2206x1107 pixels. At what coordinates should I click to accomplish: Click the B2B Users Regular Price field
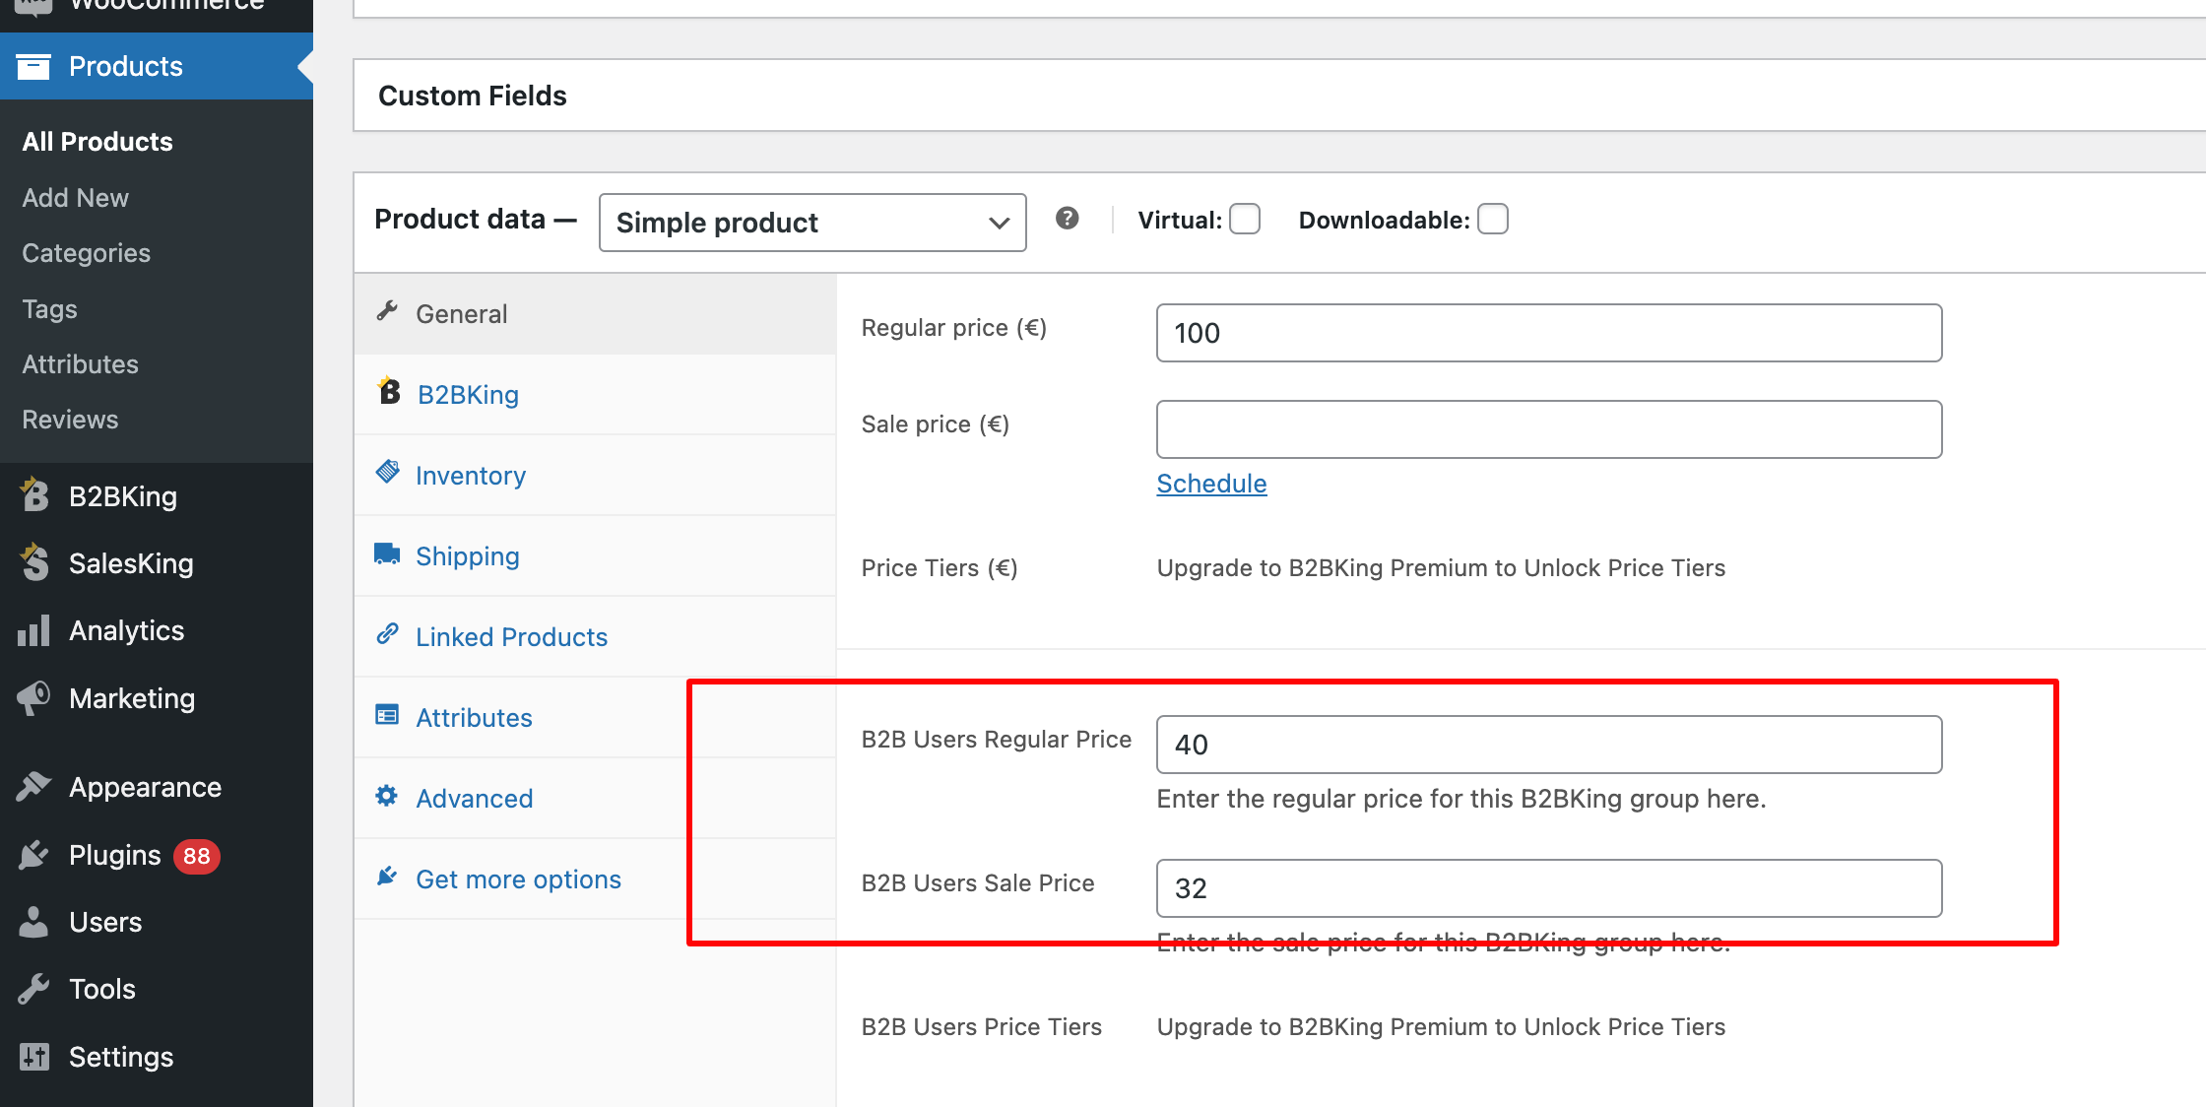(x=1549, y=745)
